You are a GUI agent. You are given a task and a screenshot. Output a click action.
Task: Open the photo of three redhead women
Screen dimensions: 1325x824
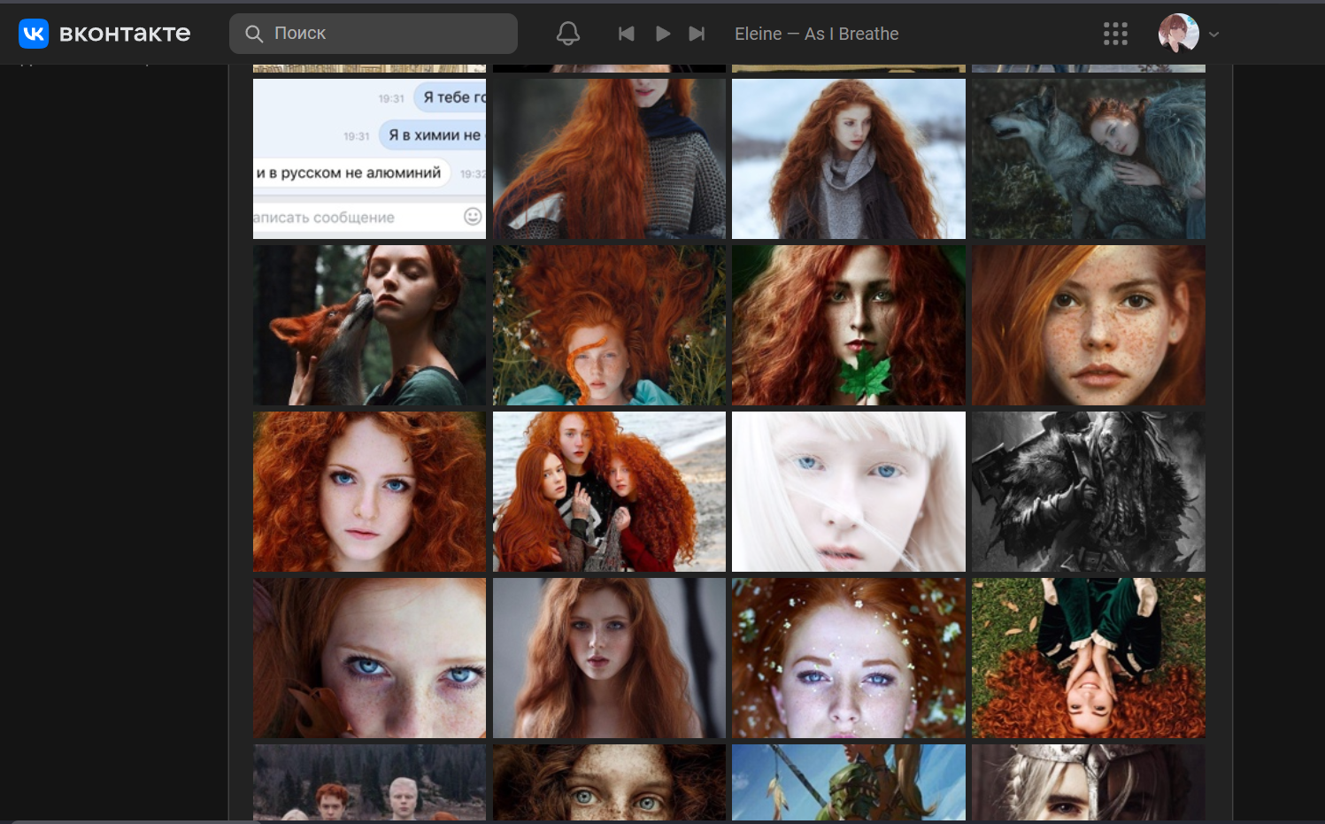(609, 491)
